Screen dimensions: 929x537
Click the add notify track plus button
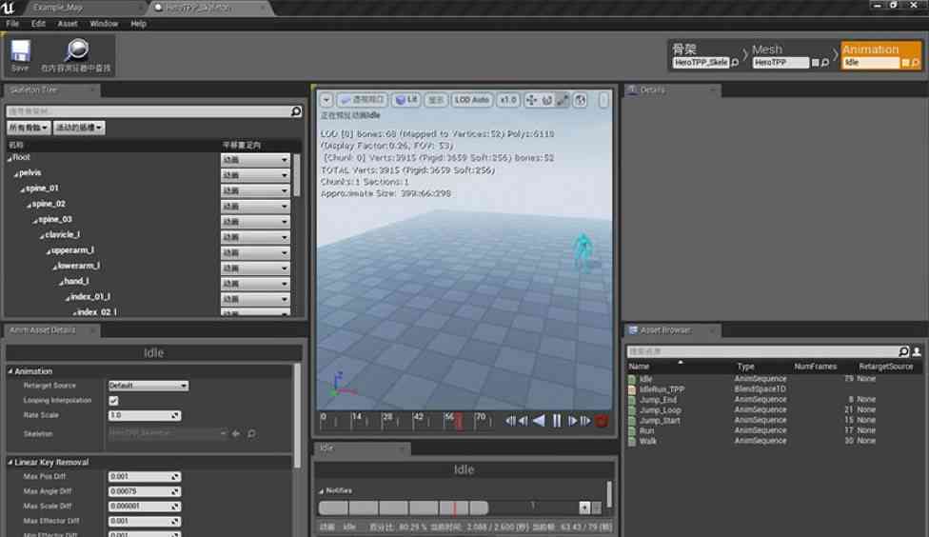584,507
